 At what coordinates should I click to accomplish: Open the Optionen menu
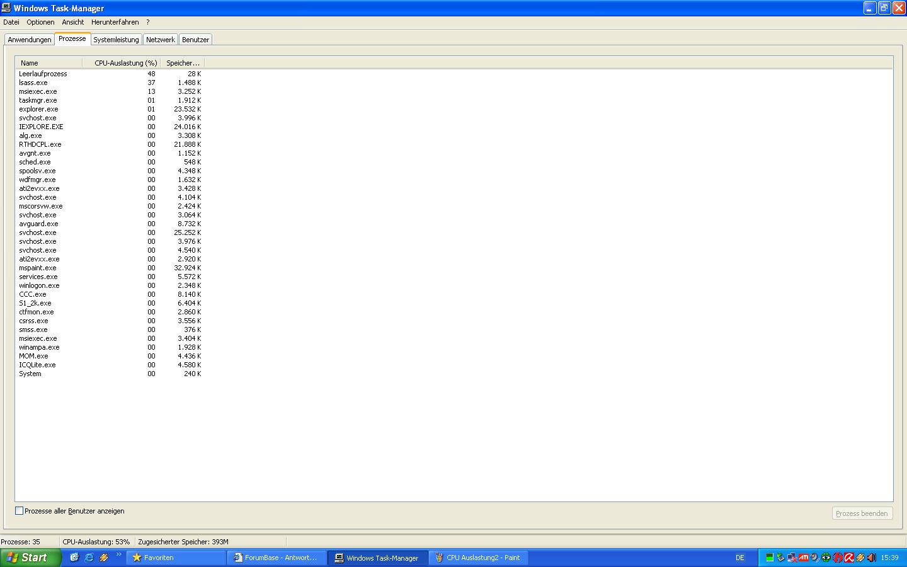(40, 22)
